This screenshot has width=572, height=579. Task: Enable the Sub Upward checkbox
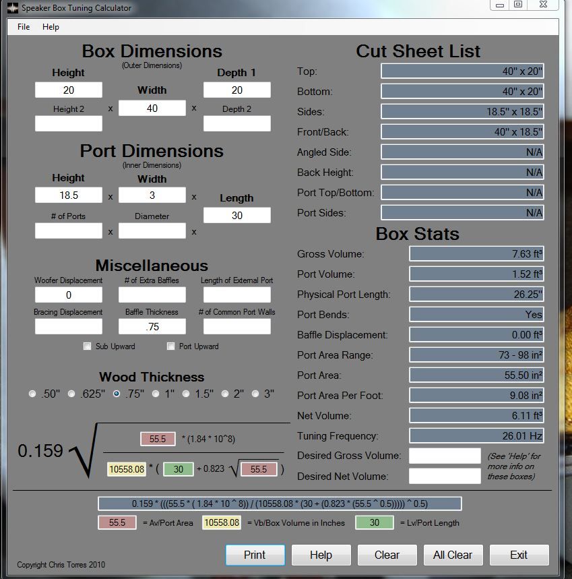point(87,346)
